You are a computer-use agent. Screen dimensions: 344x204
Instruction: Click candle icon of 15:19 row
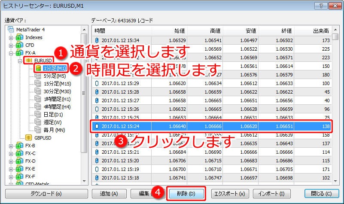[97, 169]
